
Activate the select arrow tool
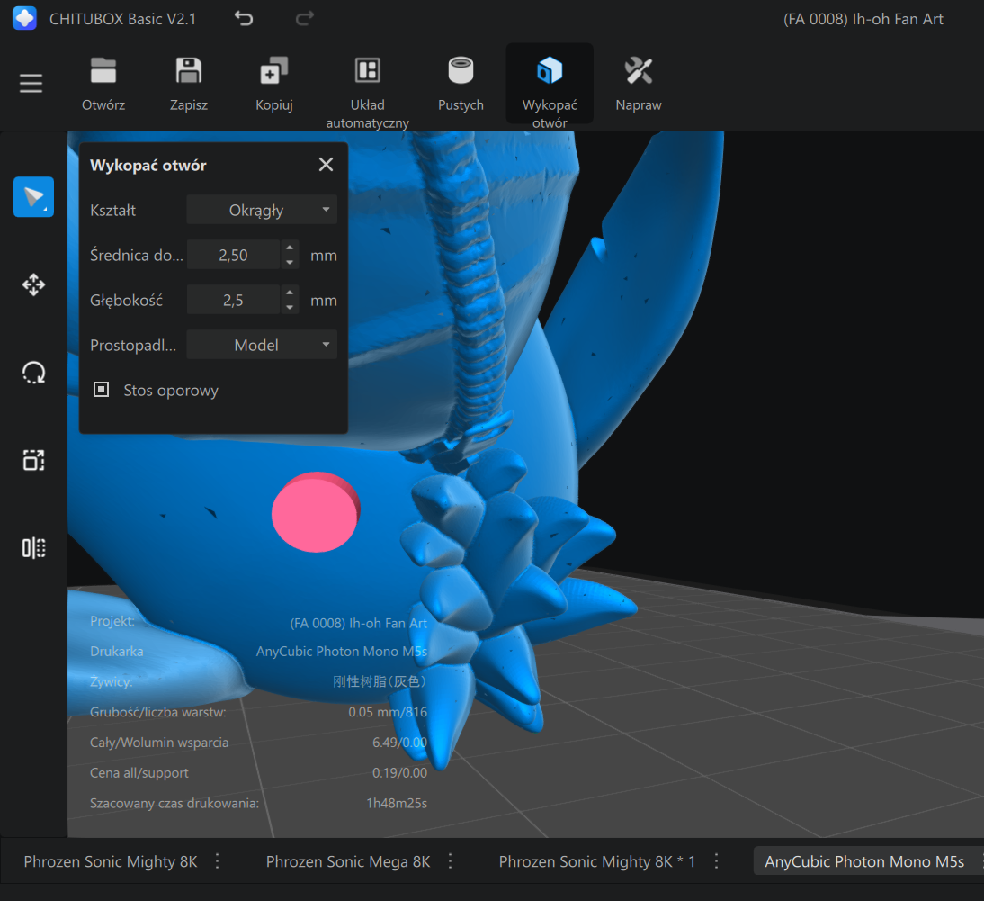point(34,197)
